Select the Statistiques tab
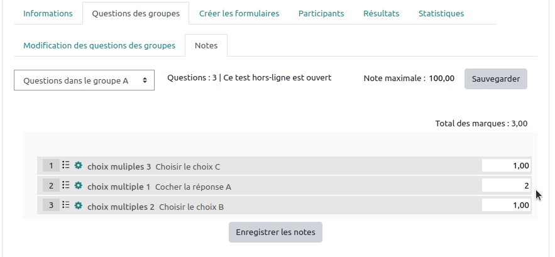 click(x=441, y=13)
